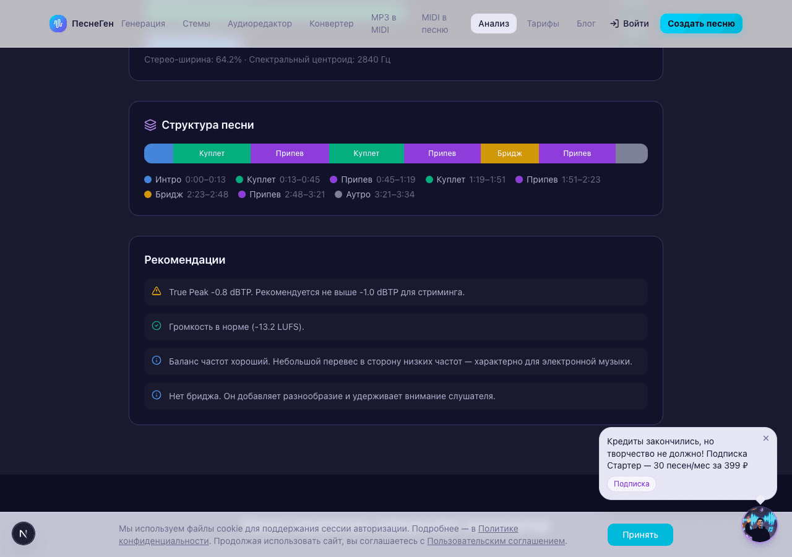Click the True Peak warning triangle icon
Image resolution: width=792 pixels, height=557 pixels.
(x=157, y=291)
